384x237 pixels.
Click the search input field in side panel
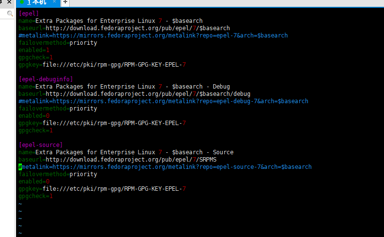tap(3, 14)
